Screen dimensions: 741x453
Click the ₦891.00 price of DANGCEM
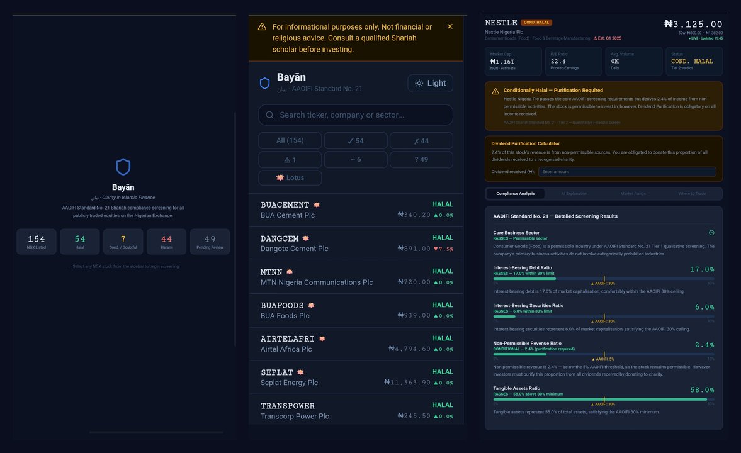pos(414,249)
